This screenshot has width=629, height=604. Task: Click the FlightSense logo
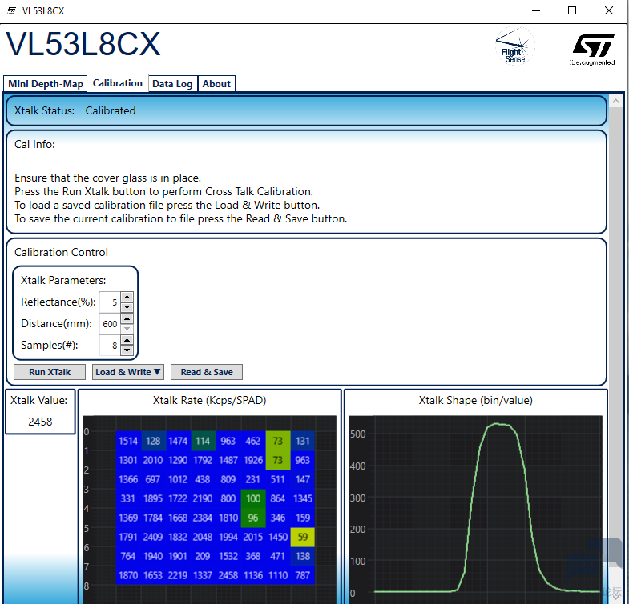(513, 47)
